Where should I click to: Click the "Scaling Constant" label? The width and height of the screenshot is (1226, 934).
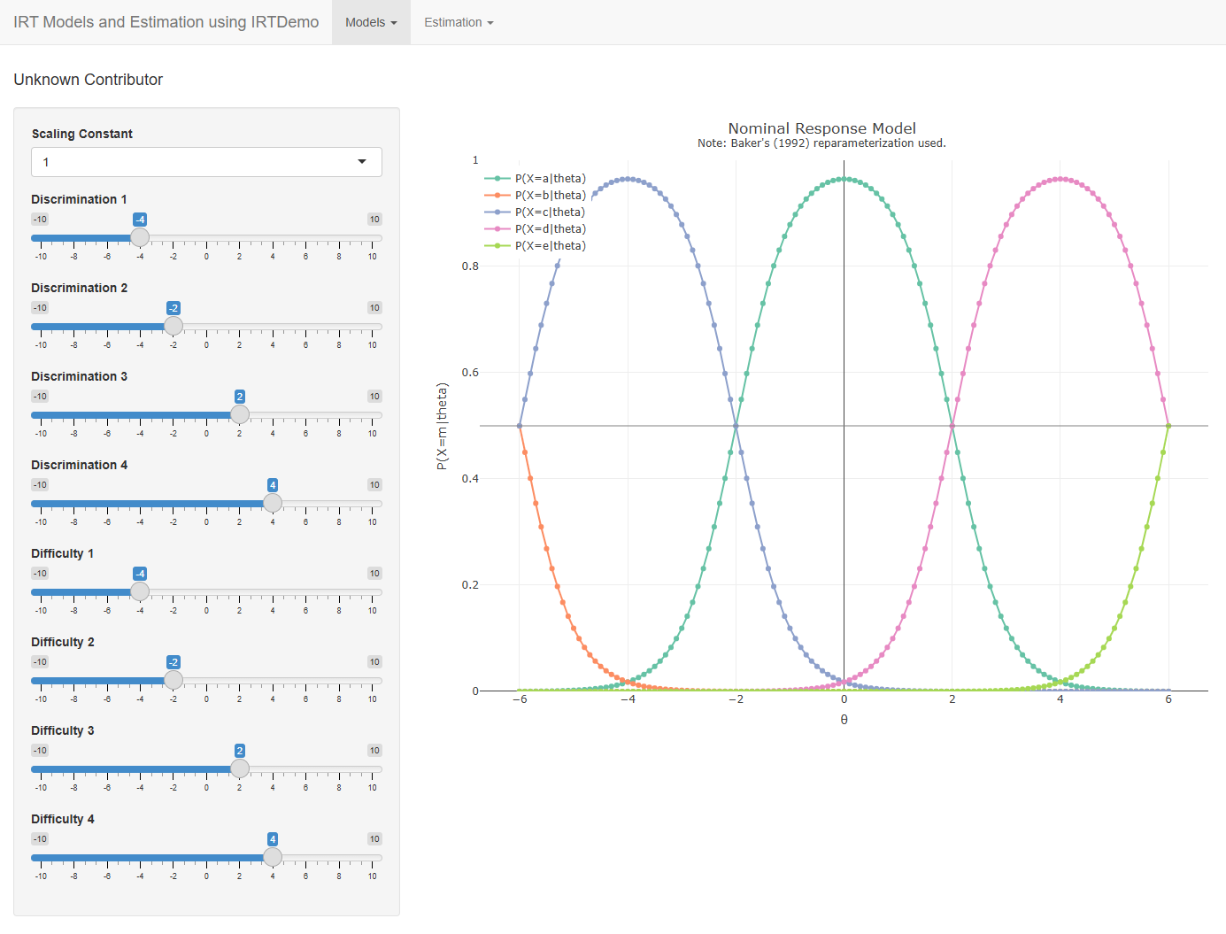point(82,134)
